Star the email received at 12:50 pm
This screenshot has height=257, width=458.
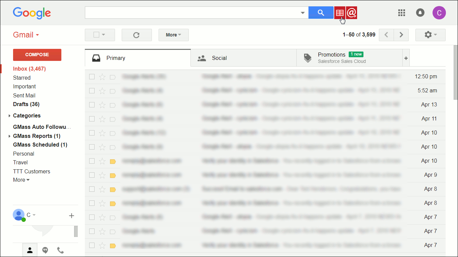(102, 77)
